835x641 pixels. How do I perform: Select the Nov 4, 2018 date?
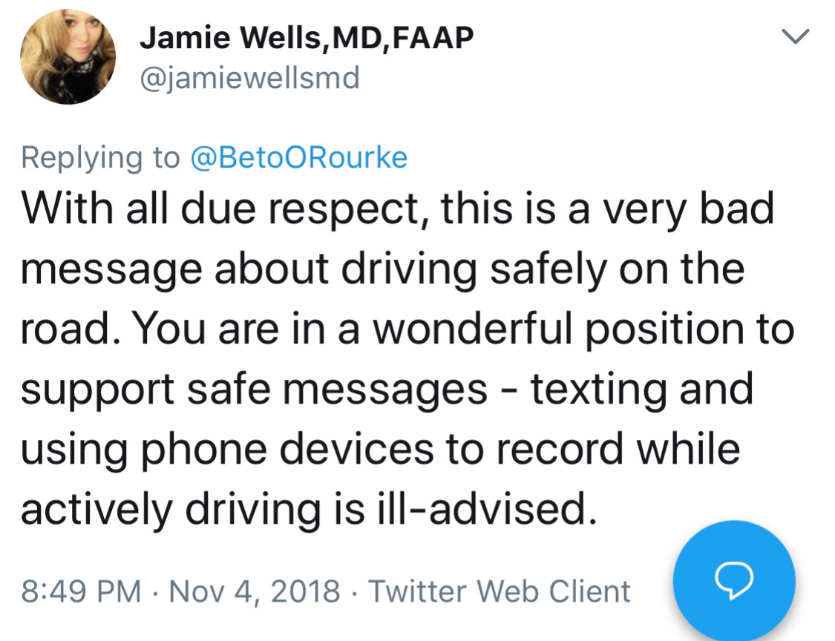[x=255, y=591]
